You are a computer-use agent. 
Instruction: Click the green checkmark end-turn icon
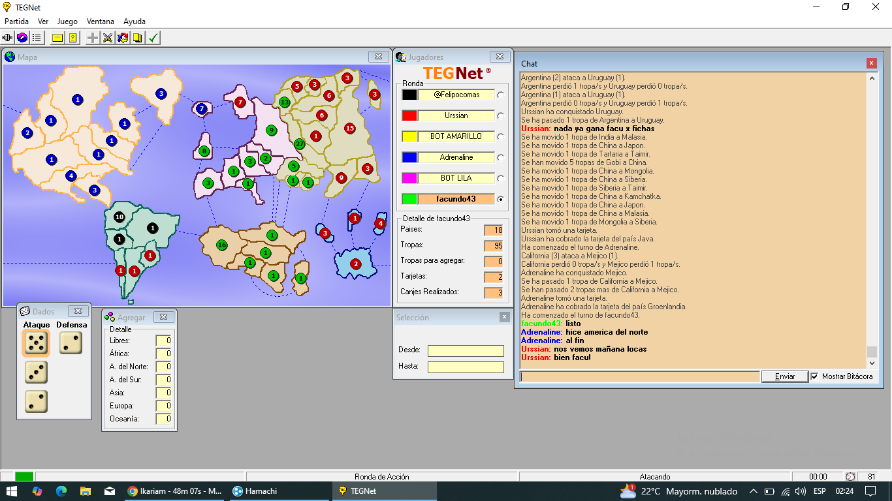click(153, 38)
